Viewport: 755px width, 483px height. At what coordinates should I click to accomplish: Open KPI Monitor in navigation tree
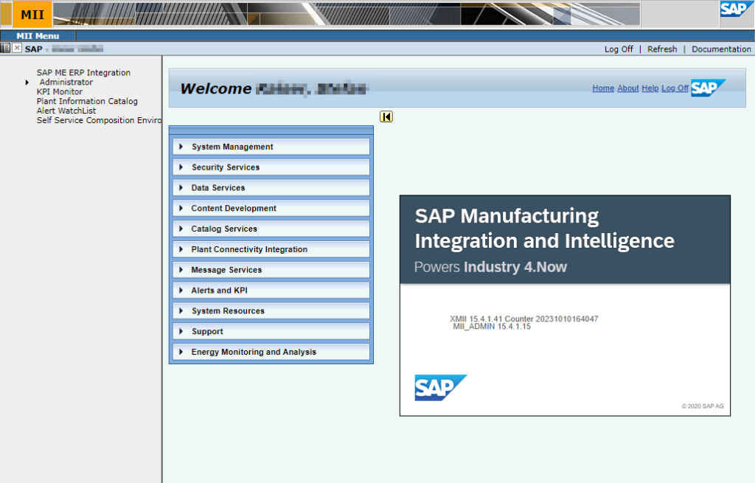[60, 92]
